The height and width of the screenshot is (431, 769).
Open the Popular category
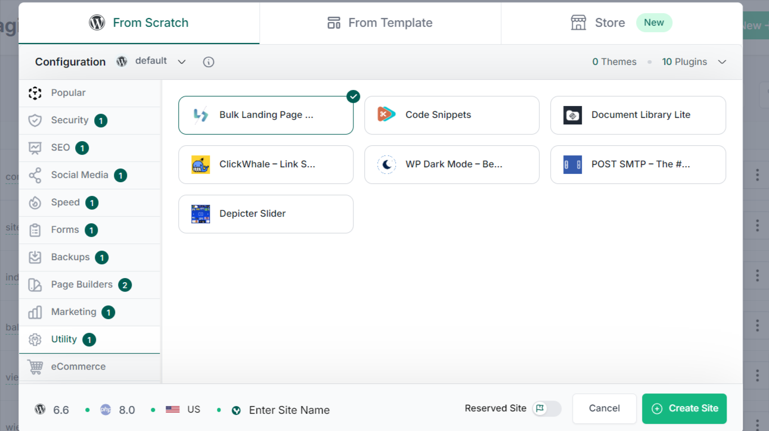pos(89,93)
